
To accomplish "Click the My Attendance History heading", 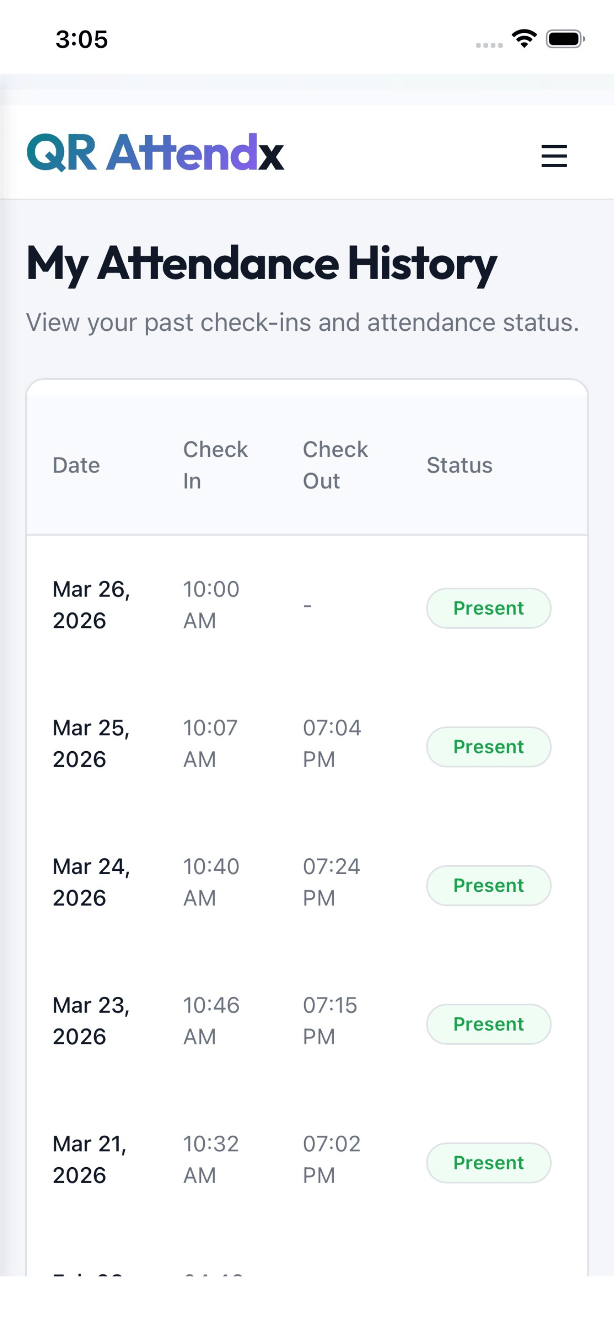I will (262, 264).
